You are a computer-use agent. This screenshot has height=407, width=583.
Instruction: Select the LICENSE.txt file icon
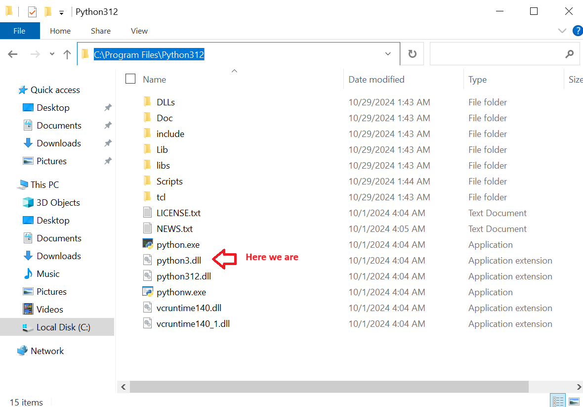147,213
